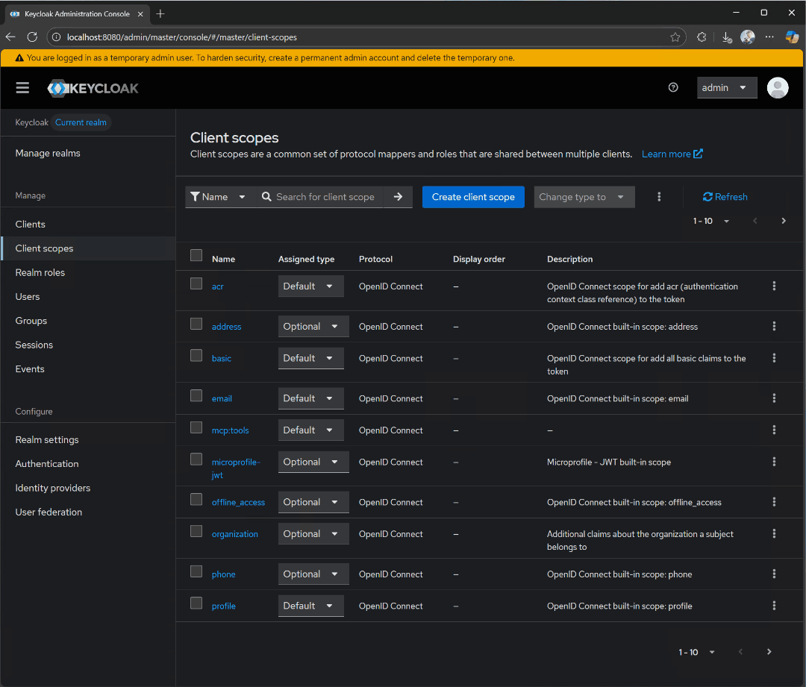
Task: Open the offline_access client scope link
Action: point(237,502)
